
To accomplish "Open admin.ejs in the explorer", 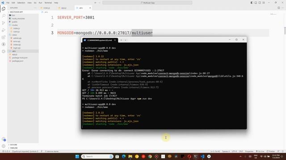I will (x=17, y=38).
